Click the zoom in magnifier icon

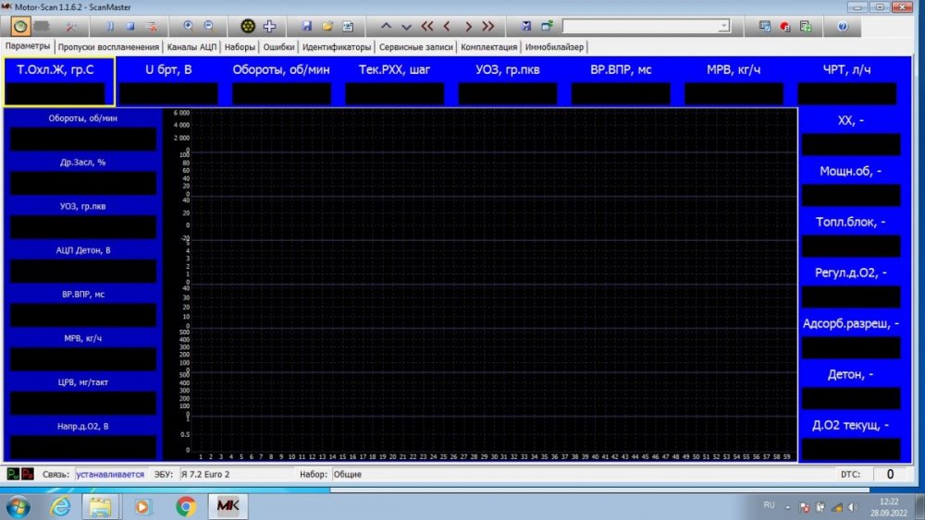click(189, 27)
